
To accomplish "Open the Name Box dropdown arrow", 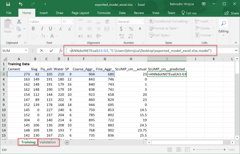I will (26, 51).
